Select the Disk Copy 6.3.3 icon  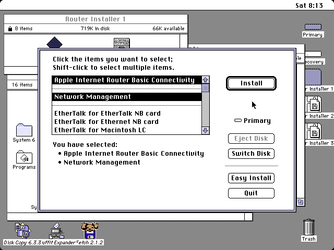click(22, 230)
